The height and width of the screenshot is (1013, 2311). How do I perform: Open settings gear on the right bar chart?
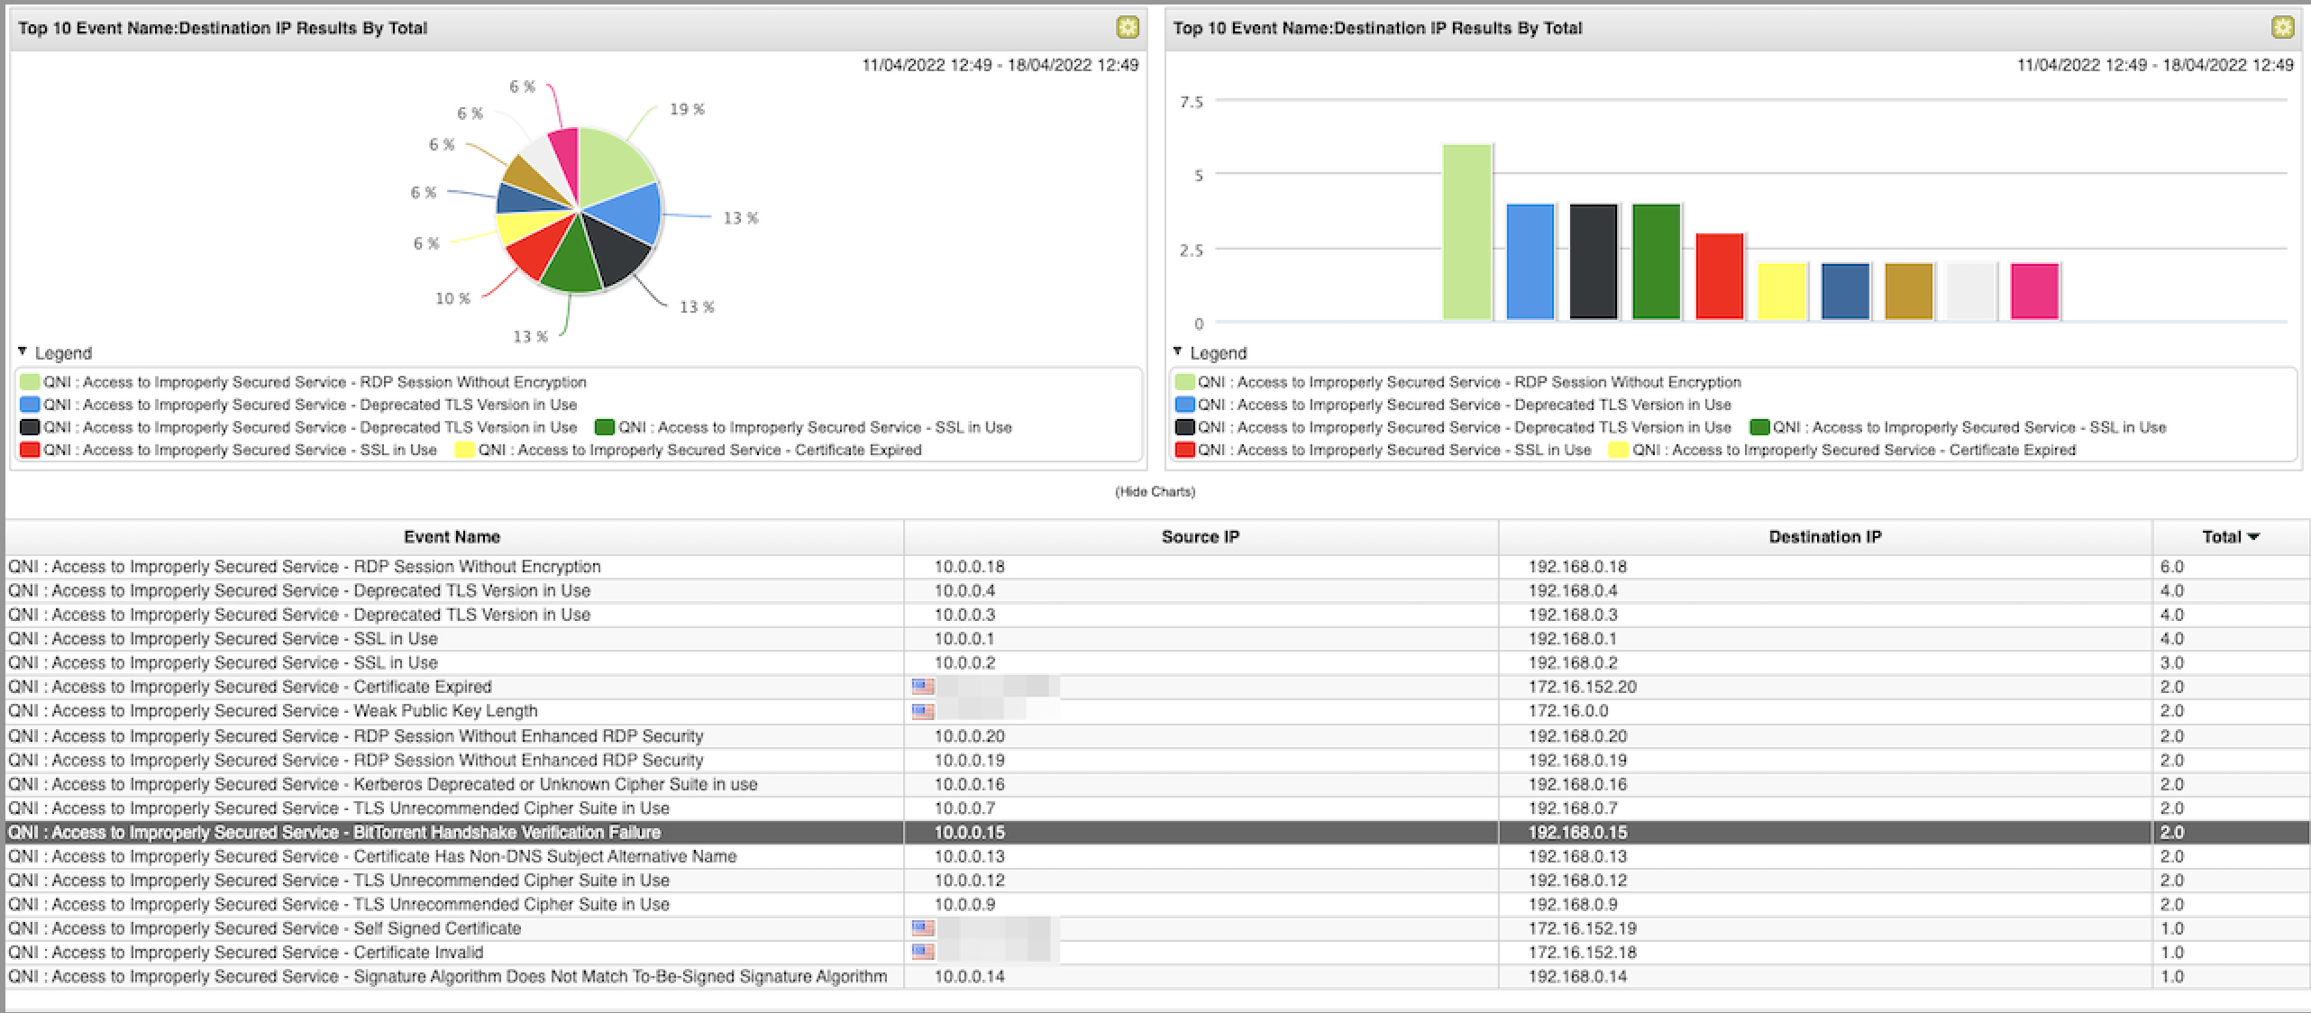(x=2283, y=28)
